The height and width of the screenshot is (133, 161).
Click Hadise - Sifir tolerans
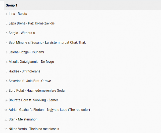coord(24,71)
